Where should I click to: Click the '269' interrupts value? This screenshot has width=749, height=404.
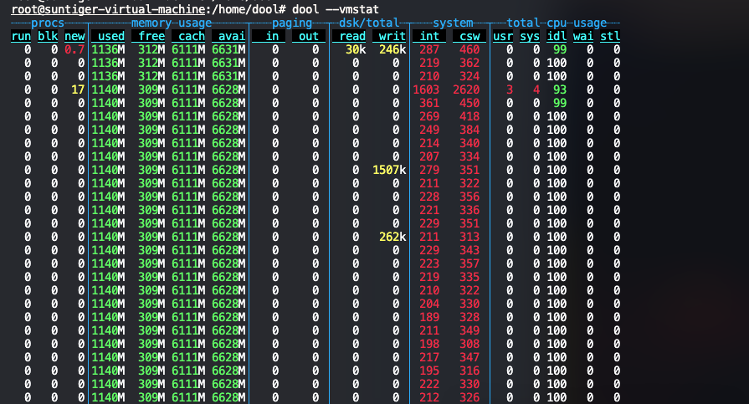click(x=429, y=116)
